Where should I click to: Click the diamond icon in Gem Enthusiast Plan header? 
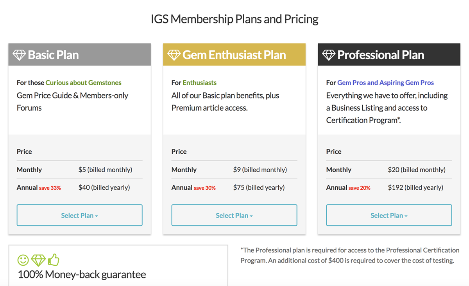[x=174, y=55]
